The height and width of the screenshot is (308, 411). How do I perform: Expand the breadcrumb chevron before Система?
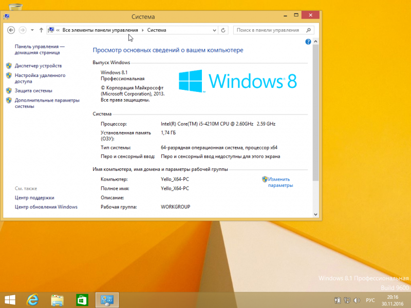pos(143,30)
